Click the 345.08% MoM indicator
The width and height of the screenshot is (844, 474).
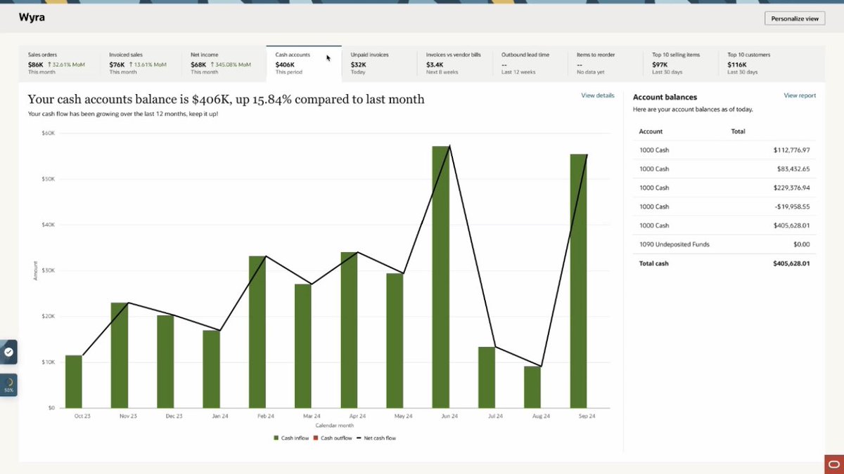tap(230, 64)
